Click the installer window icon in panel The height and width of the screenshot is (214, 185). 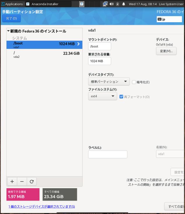click(82, 4)
